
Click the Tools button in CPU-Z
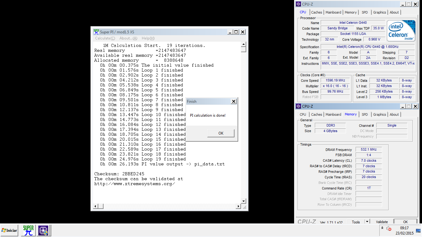click(x=356, y=222)
